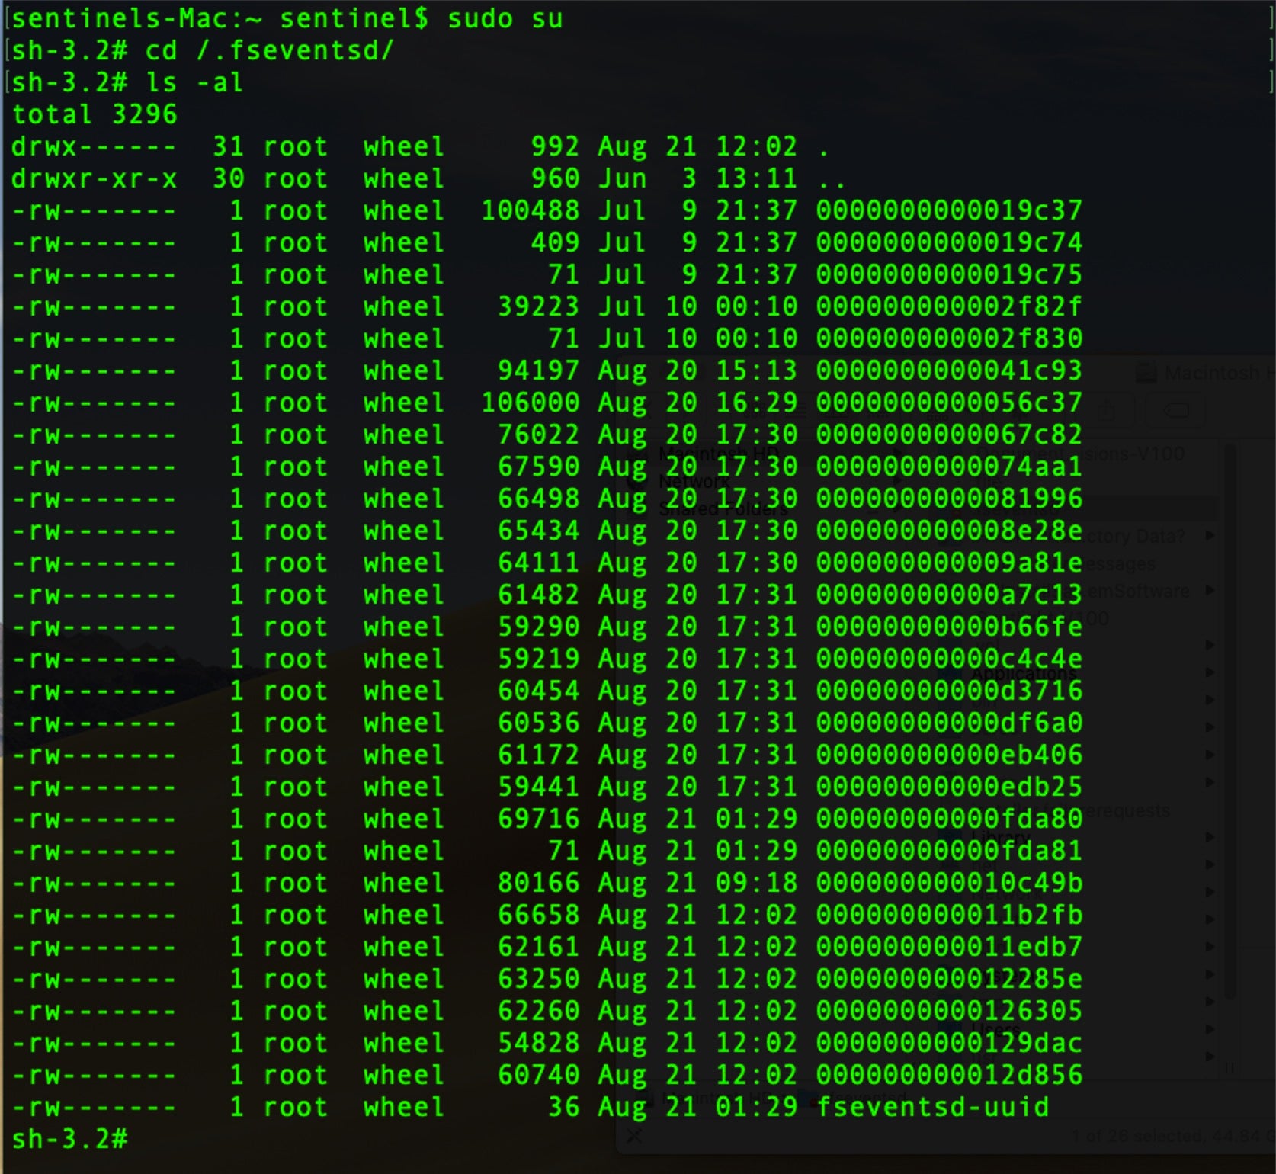
Task: Select file name 000000000012d856
Action: coord(949,1075)
